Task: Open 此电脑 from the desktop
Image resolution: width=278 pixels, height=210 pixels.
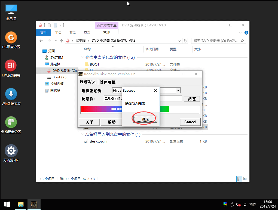Action: click(11, 10)
